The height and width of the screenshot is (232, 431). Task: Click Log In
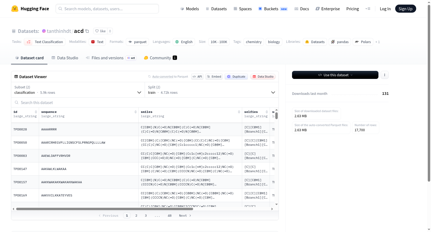tap(385, 9)
